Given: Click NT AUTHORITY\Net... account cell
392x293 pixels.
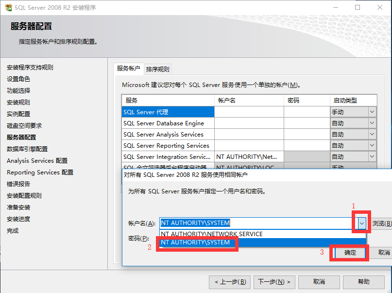Looking at the screenshot, I should tap(249, 157).
